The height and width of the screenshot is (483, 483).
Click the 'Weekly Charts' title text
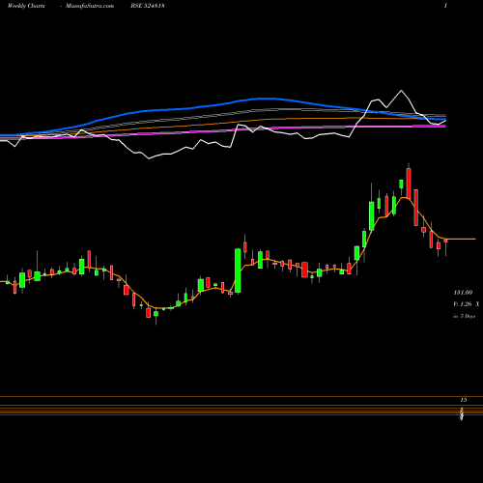pyautogui.click(x=26, y=6)
